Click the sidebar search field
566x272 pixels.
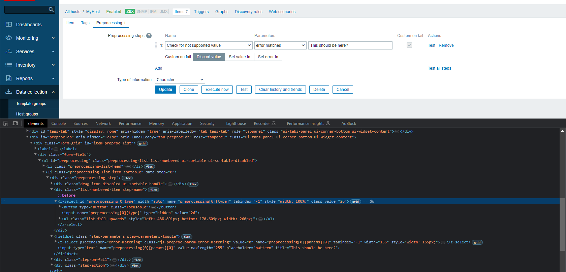point(26,9)
